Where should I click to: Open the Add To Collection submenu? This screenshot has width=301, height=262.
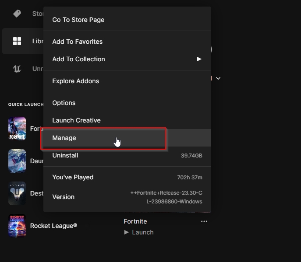pyautogui.click(x=127, y=59)
